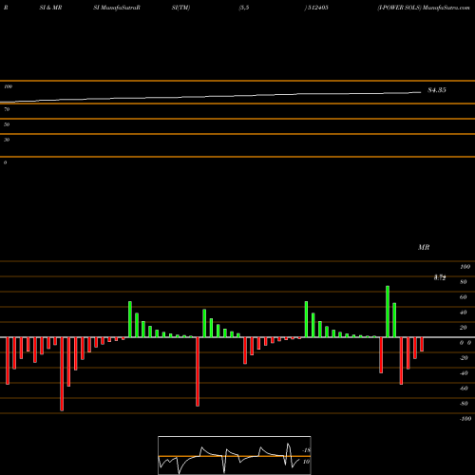This screenshot has width=475, height=475.
Task: Click the 'SI(TM)' header label
Action: [180, 8]
